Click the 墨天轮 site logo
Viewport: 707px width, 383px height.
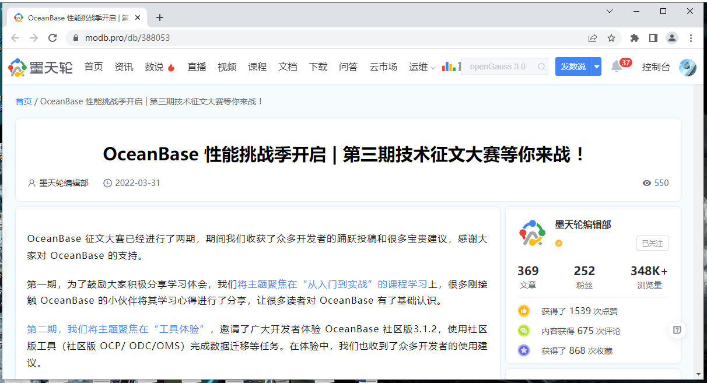coord(40,67)
